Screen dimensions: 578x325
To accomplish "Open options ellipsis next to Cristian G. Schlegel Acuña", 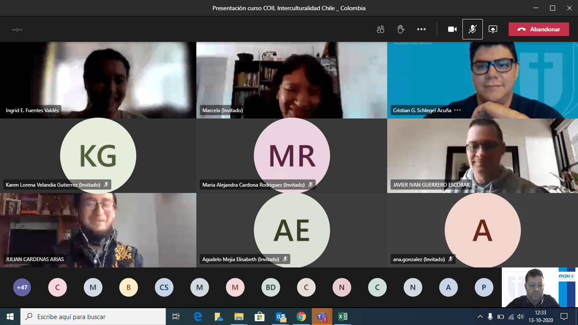I will 457,110.
